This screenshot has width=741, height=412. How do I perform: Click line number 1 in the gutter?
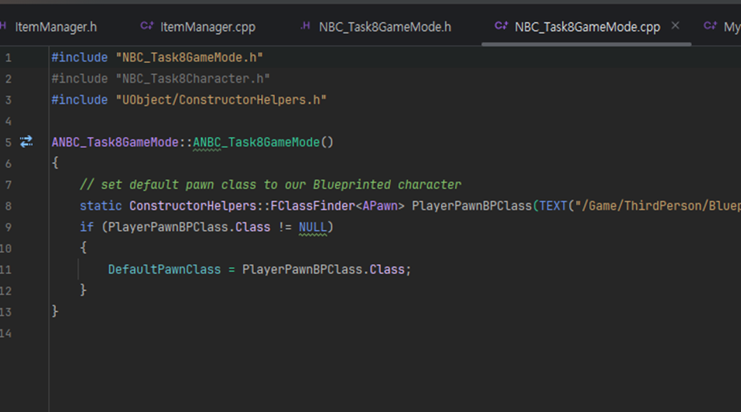[x=8, y=58]
